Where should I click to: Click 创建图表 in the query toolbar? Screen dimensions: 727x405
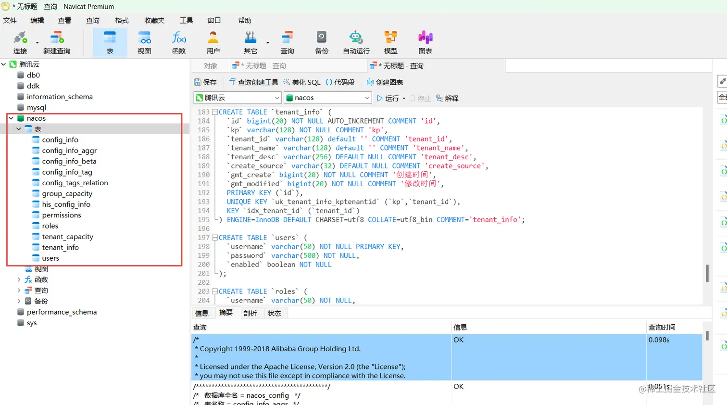pyautogui.click(x=385, y=82)
